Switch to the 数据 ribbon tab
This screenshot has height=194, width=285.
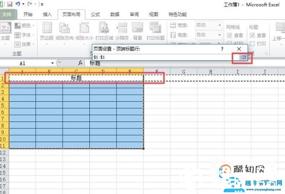tap(115, 14)
